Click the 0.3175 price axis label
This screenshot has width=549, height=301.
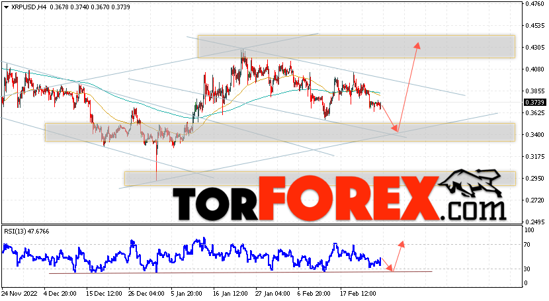(535, 156)
